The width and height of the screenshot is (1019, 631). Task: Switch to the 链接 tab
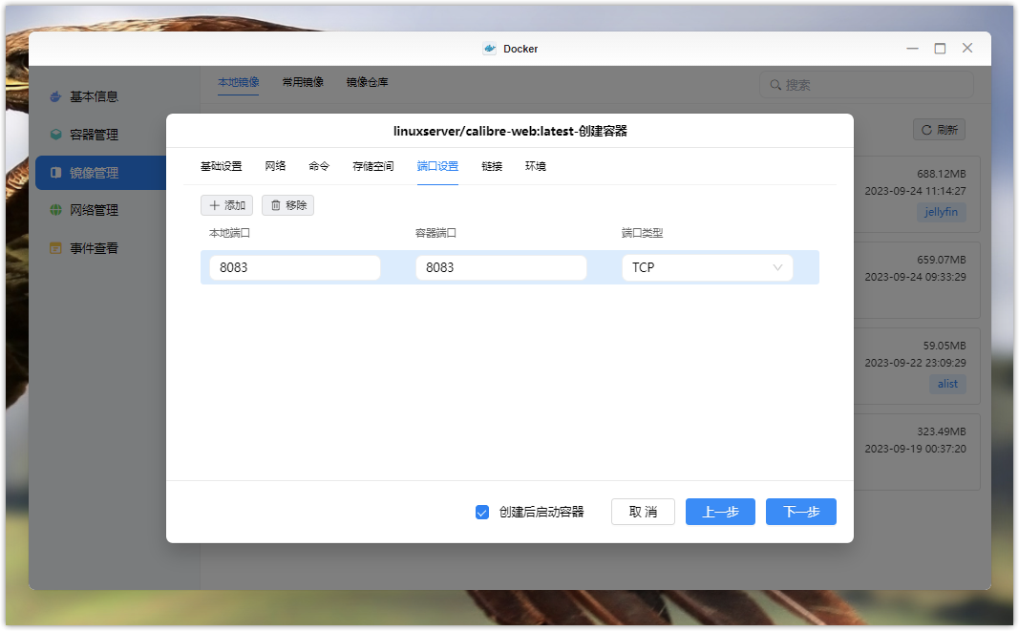(x=492, y=166)
